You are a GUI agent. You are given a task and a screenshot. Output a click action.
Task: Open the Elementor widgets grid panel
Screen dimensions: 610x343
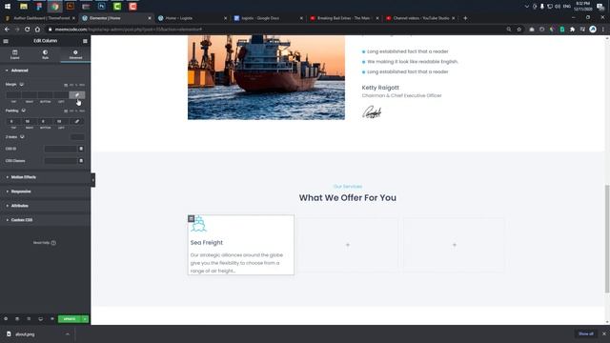click(x=85, y=41)
